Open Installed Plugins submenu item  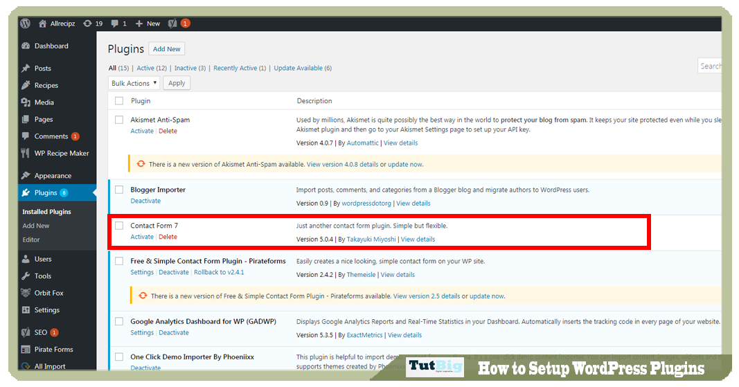(46, 212)
